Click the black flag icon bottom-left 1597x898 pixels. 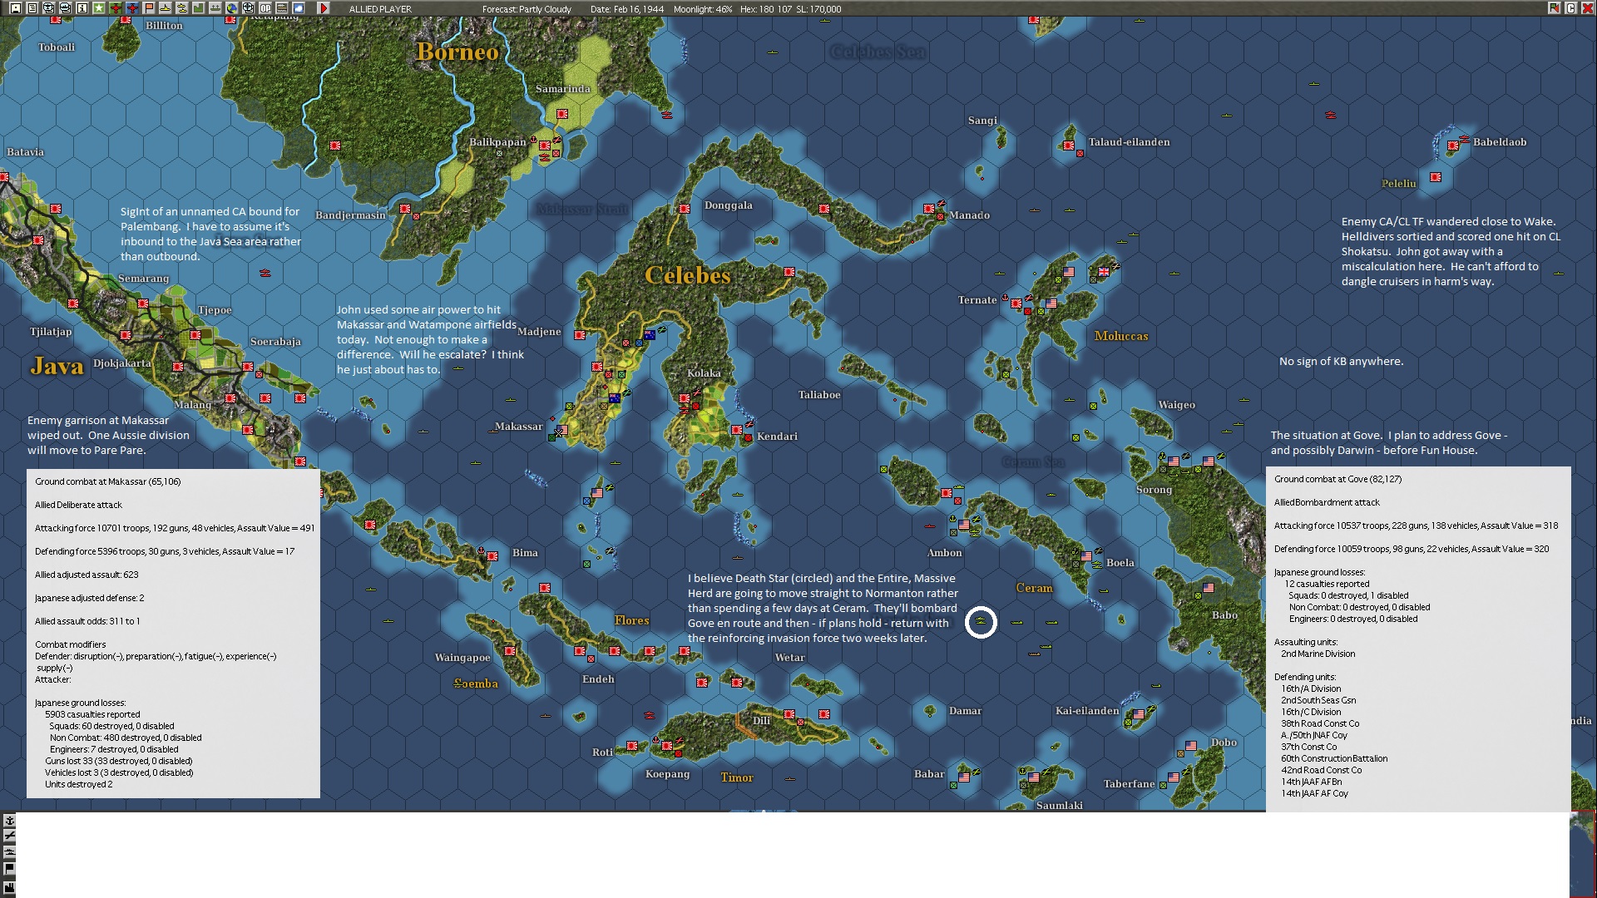[9, 869]
